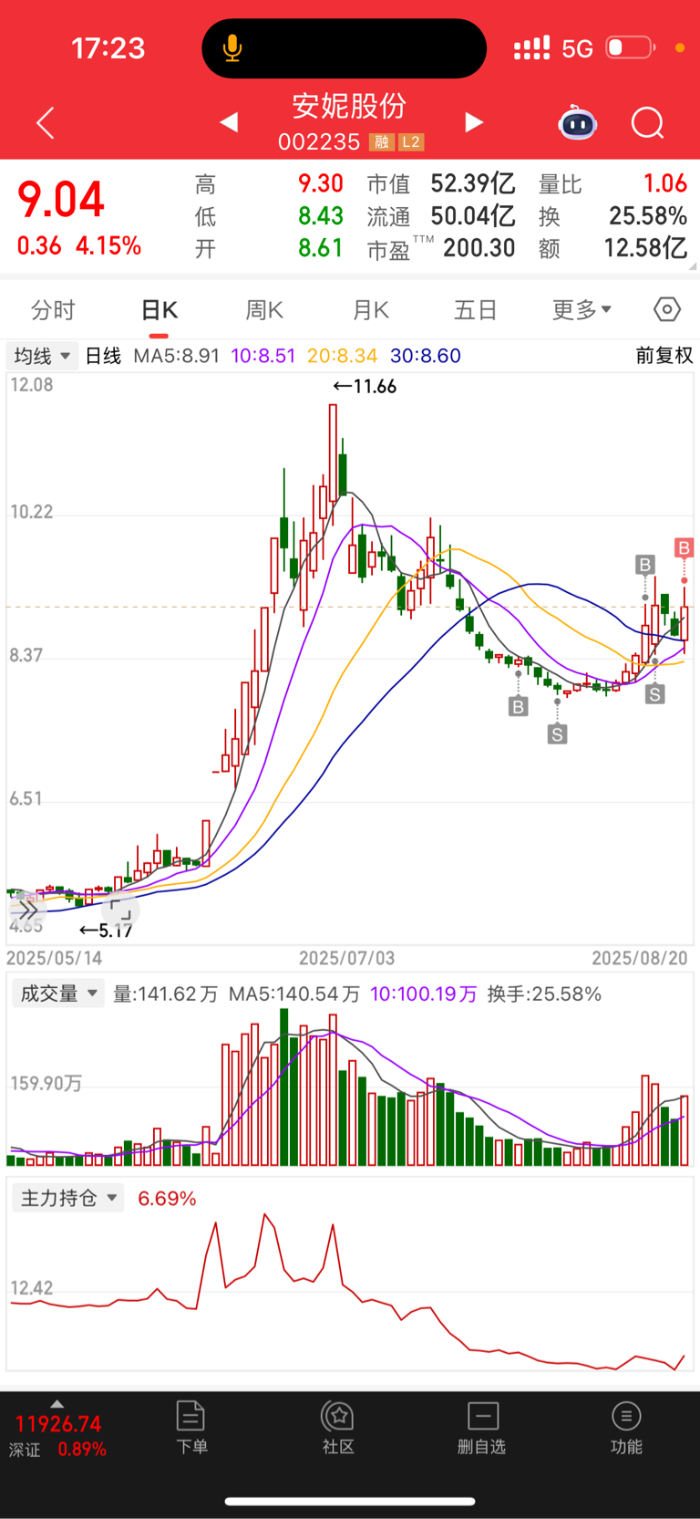Expand the index bar up arrow
The image size is (700, 1519).
(57, 1404)
